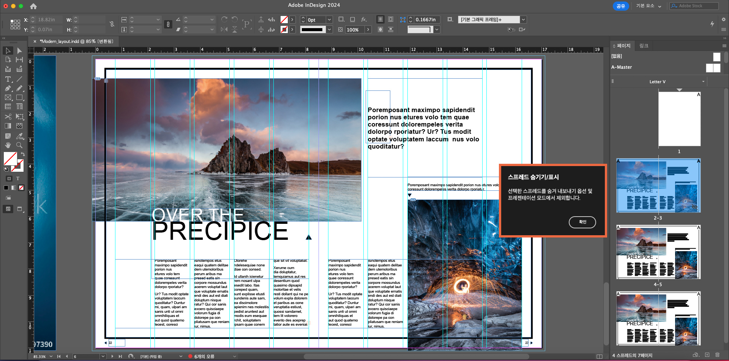Activate the Zoom tool

click(20, 145)
